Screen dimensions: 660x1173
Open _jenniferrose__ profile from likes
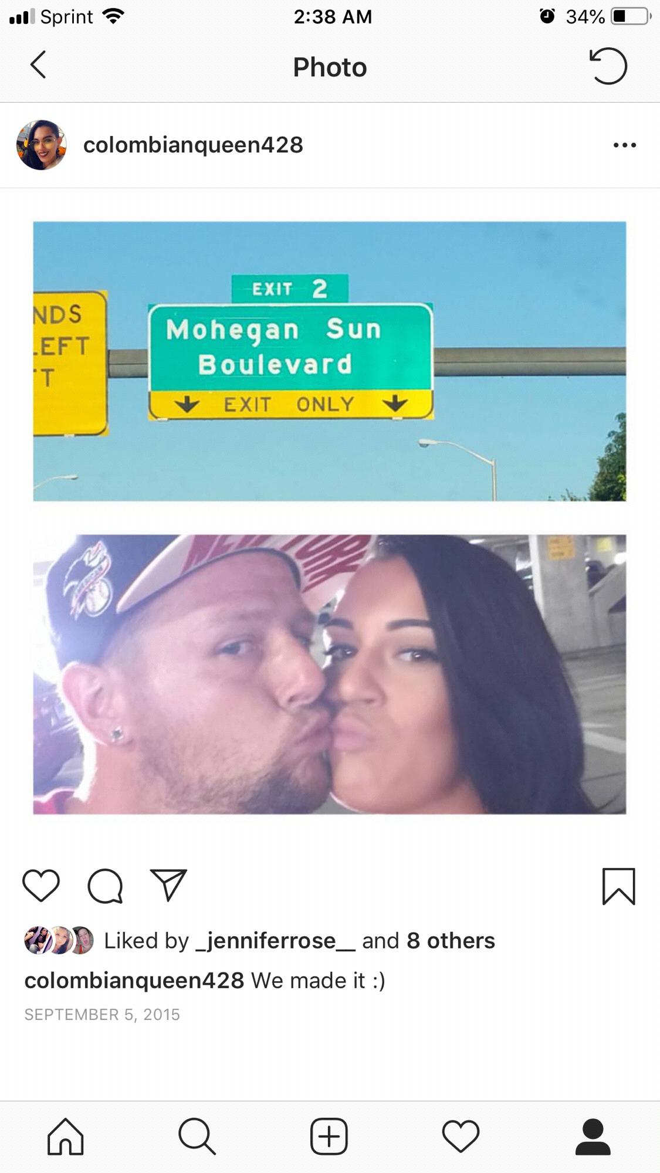pyautogui.click(x=275, y=941)
